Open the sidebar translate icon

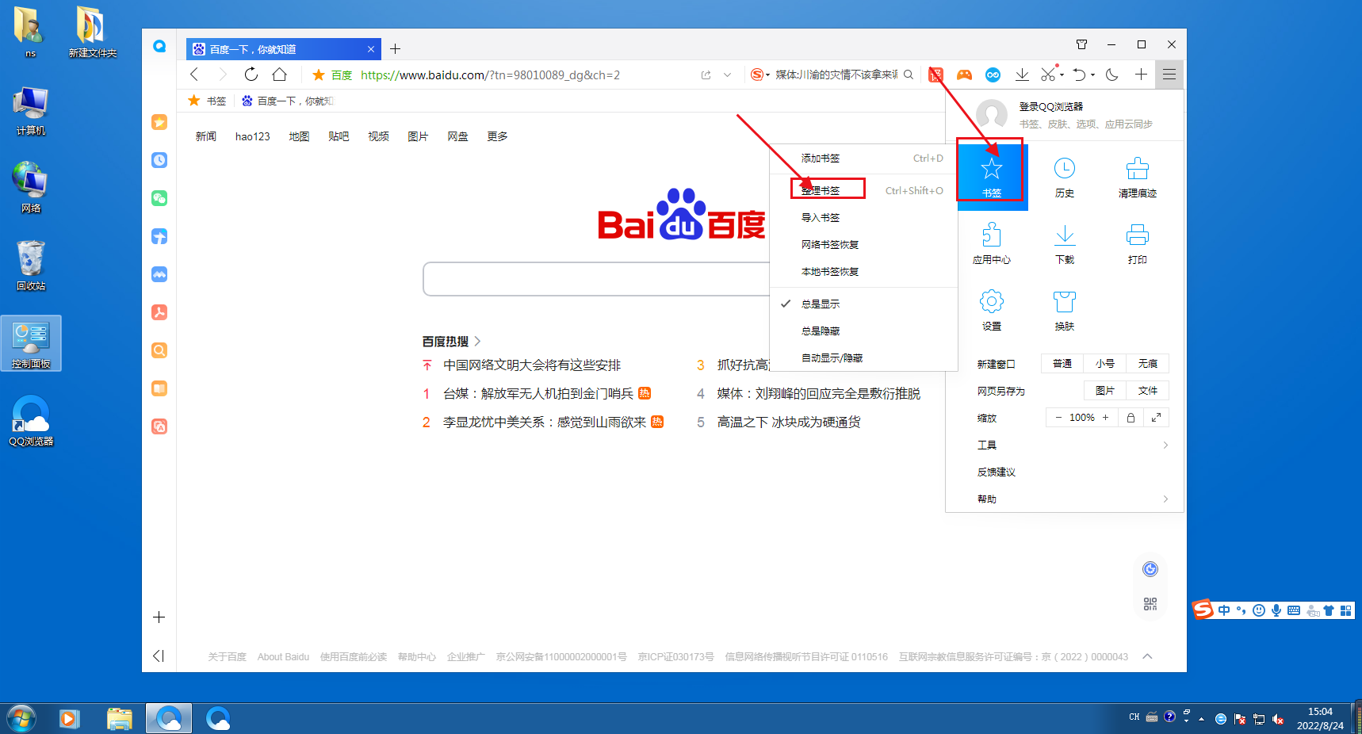coord(159,426)
